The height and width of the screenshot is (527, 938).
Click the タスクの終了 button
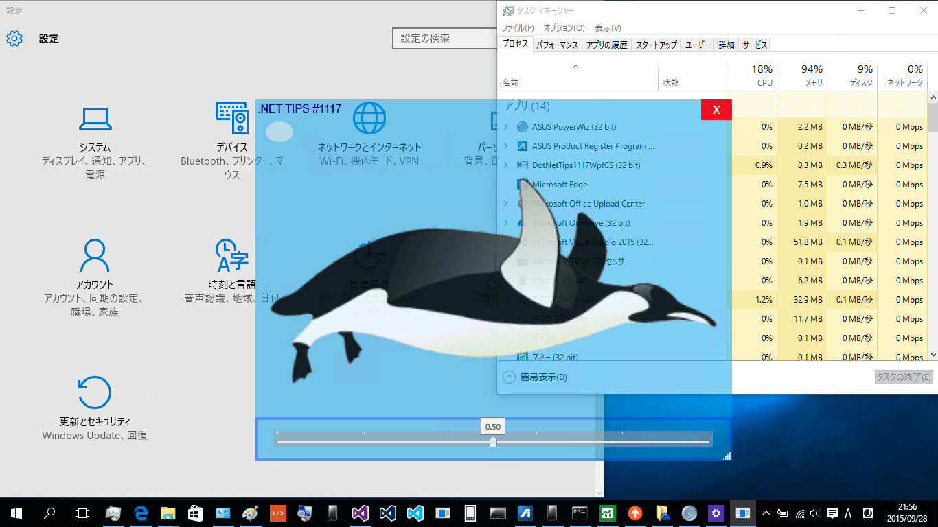(x=903, y=377)
